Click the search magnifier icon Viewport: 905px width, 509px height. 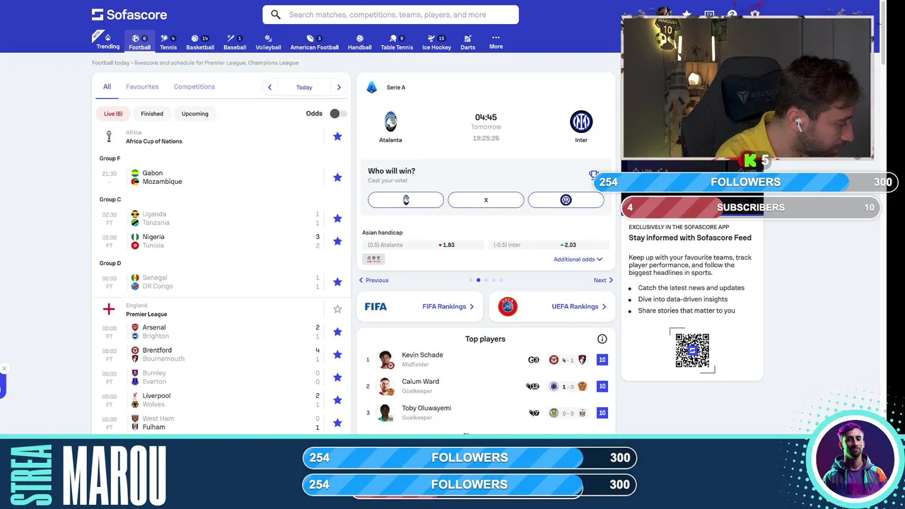(x=276, y=14)
